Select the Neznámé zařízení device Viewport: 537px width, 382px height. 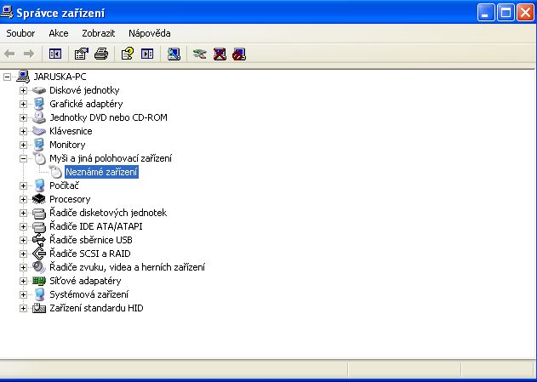click(x=100, y=172)
